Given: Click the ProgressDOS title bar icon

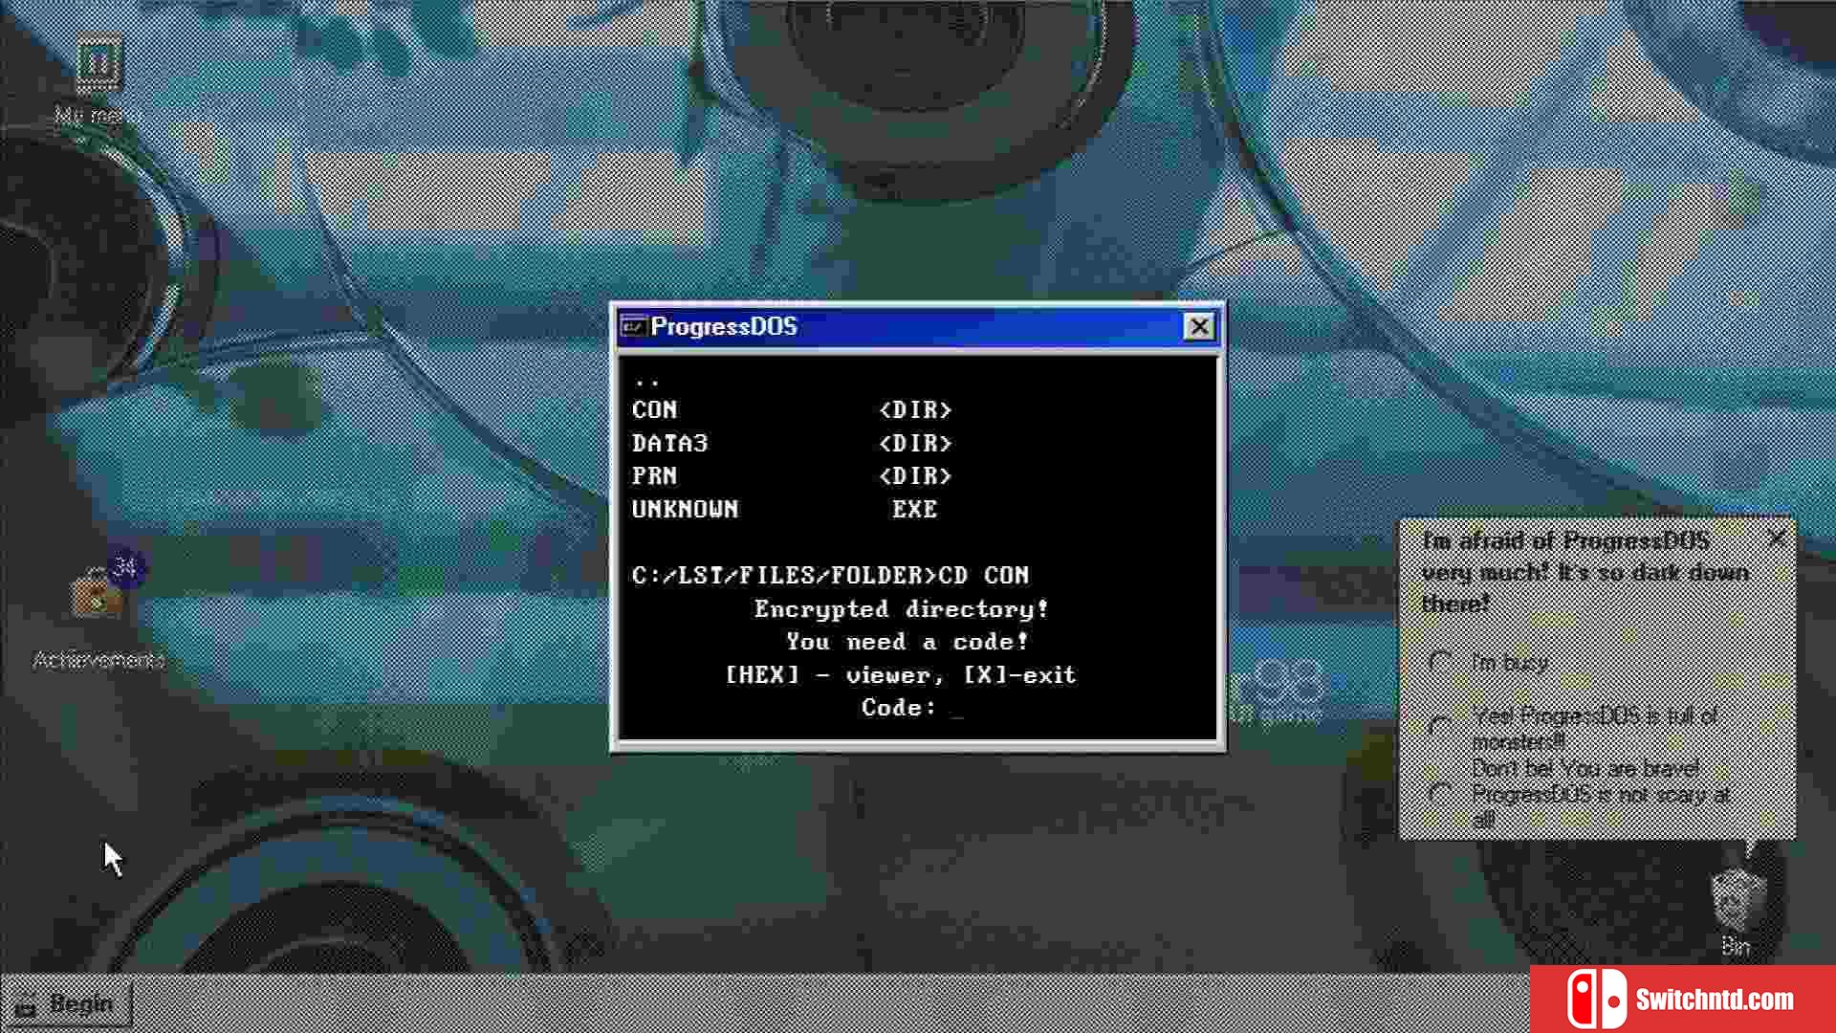Looking at the screenshot, I should click(633, 327).
